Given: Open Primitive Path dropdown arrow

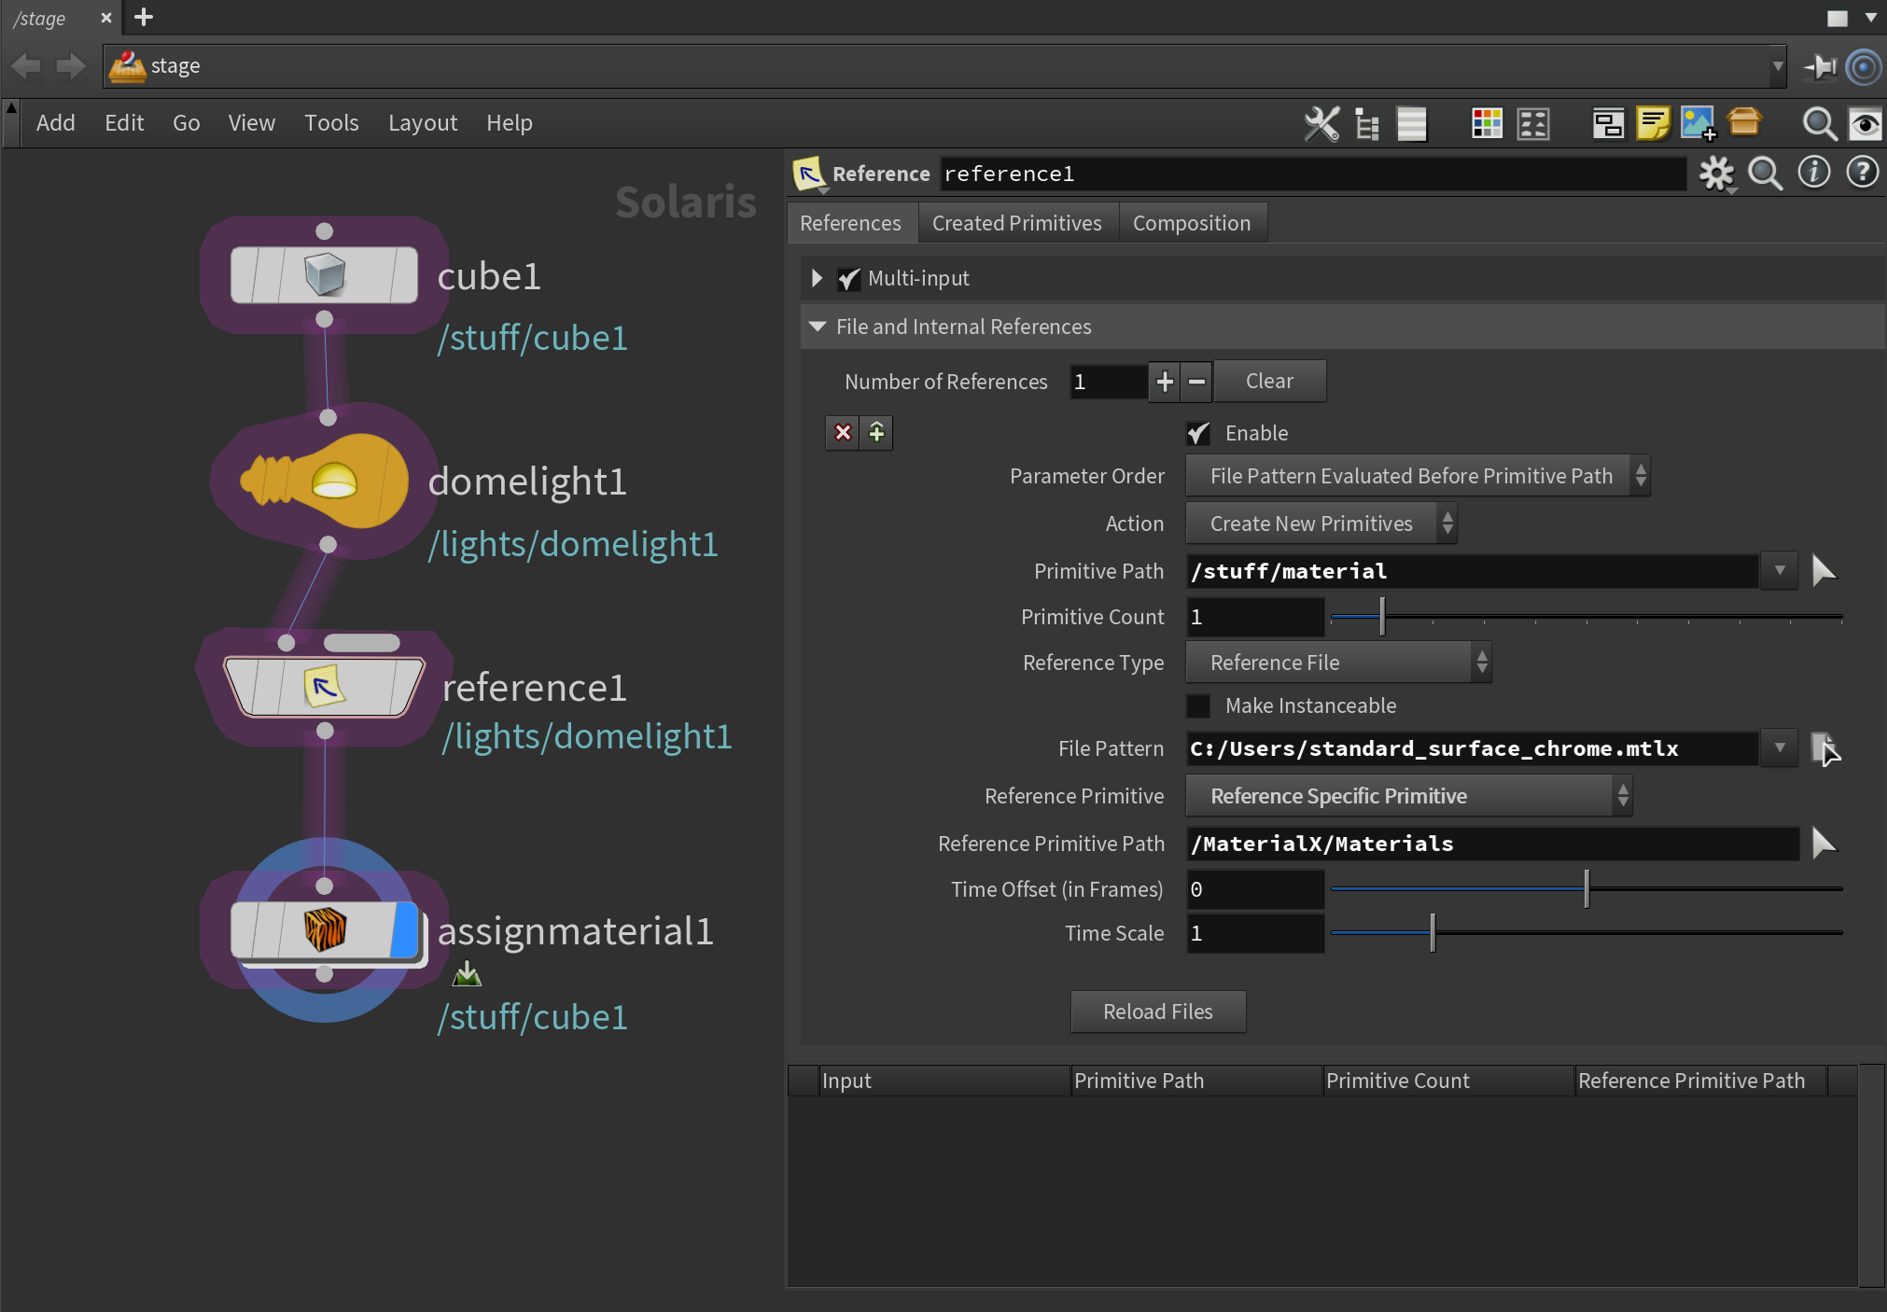Looking at the screenshot, I should point(1780,570).
